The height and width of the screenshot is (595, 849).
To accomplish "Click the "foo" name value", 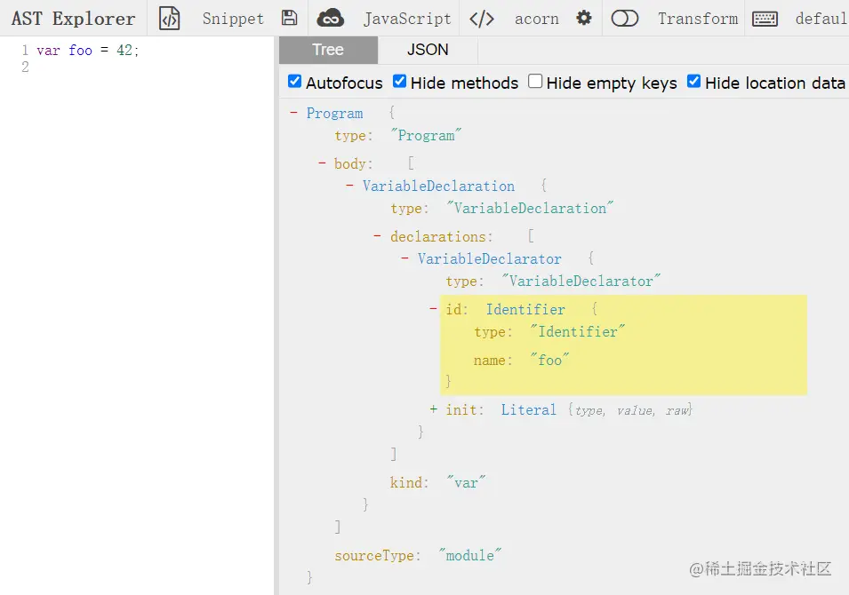I will coord(549,360).
